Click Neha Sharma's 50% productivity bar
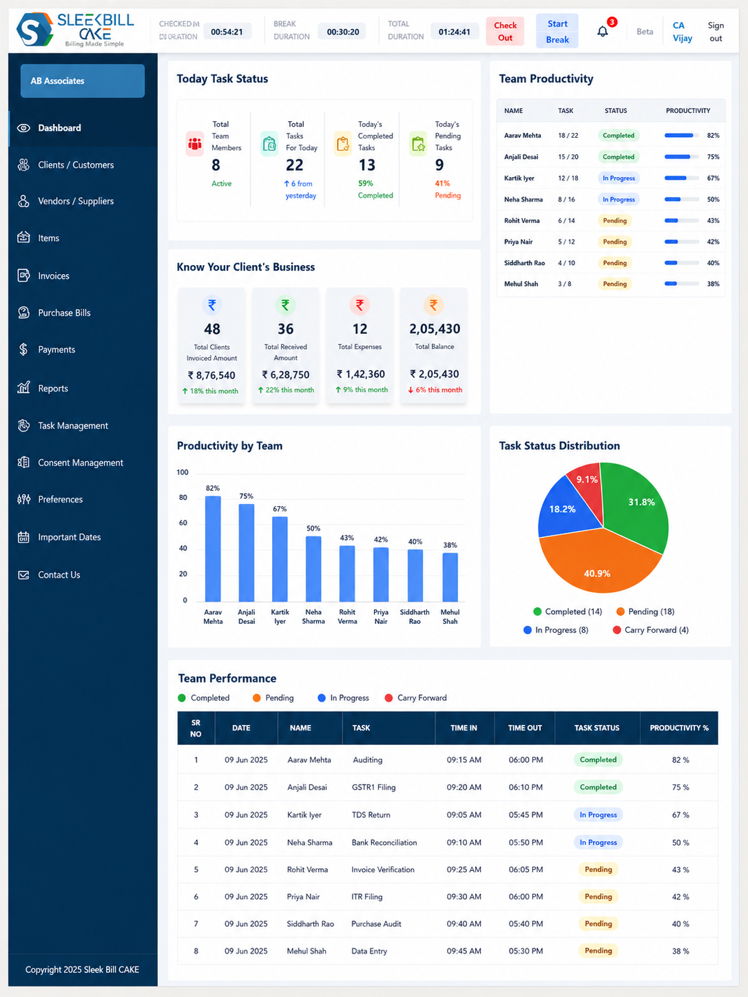 683,200
